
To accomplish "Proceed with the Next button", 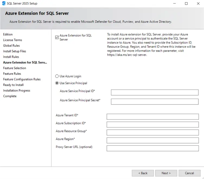I will tap(166, 173).
